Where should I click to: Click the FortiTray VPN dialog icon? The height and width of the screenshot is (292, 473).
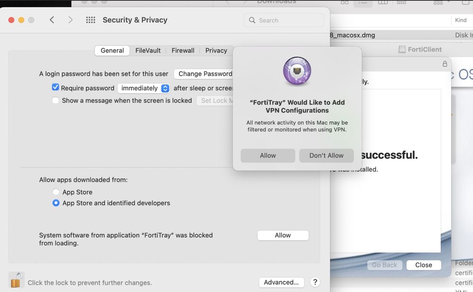(x=297, y=71)
